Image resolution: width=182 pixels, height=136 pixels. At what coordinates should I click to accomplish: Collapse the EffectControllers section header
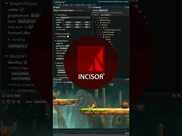[x=55, y=34]
